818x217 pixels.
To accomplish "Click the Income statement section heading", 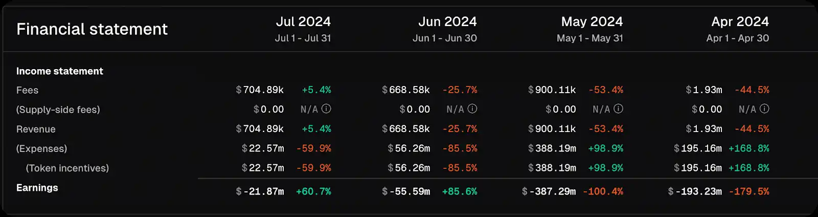I will (60, 71).
